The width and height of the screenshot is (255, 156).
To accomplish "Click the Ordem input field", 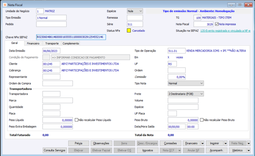I will [177, 71].
